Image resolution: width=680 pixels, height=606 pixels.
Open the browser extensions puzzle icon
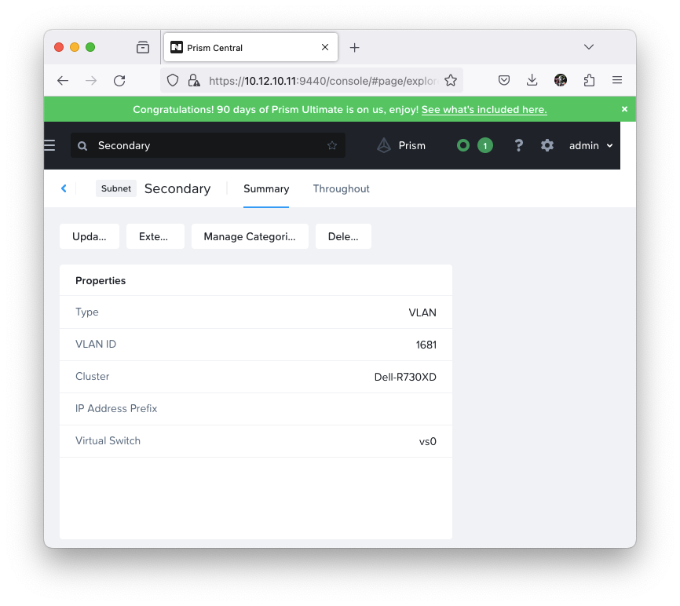tap(589, 80)
